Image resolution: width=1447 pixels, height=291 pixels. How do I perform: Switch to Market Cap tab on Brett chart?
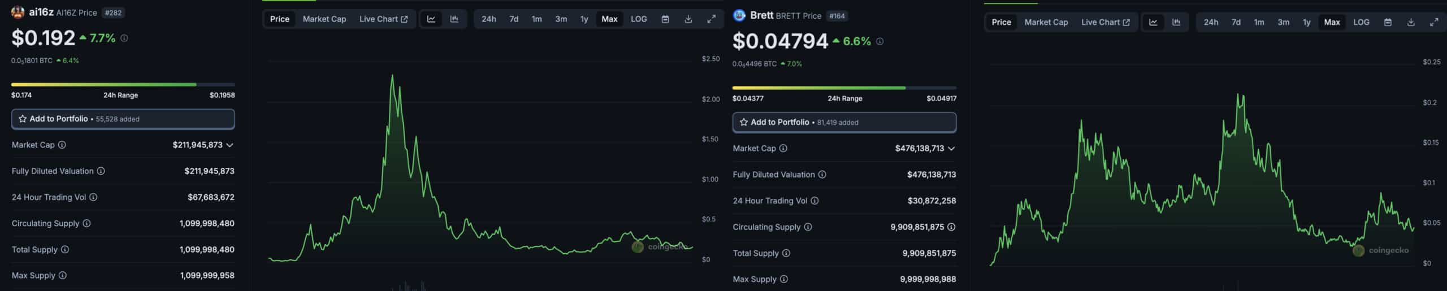click(x=1046, y=23)
